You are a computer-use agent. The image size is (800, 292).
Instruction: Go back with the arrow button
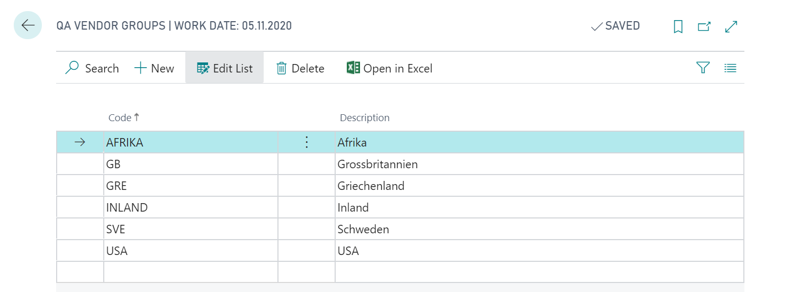point(28,25)
